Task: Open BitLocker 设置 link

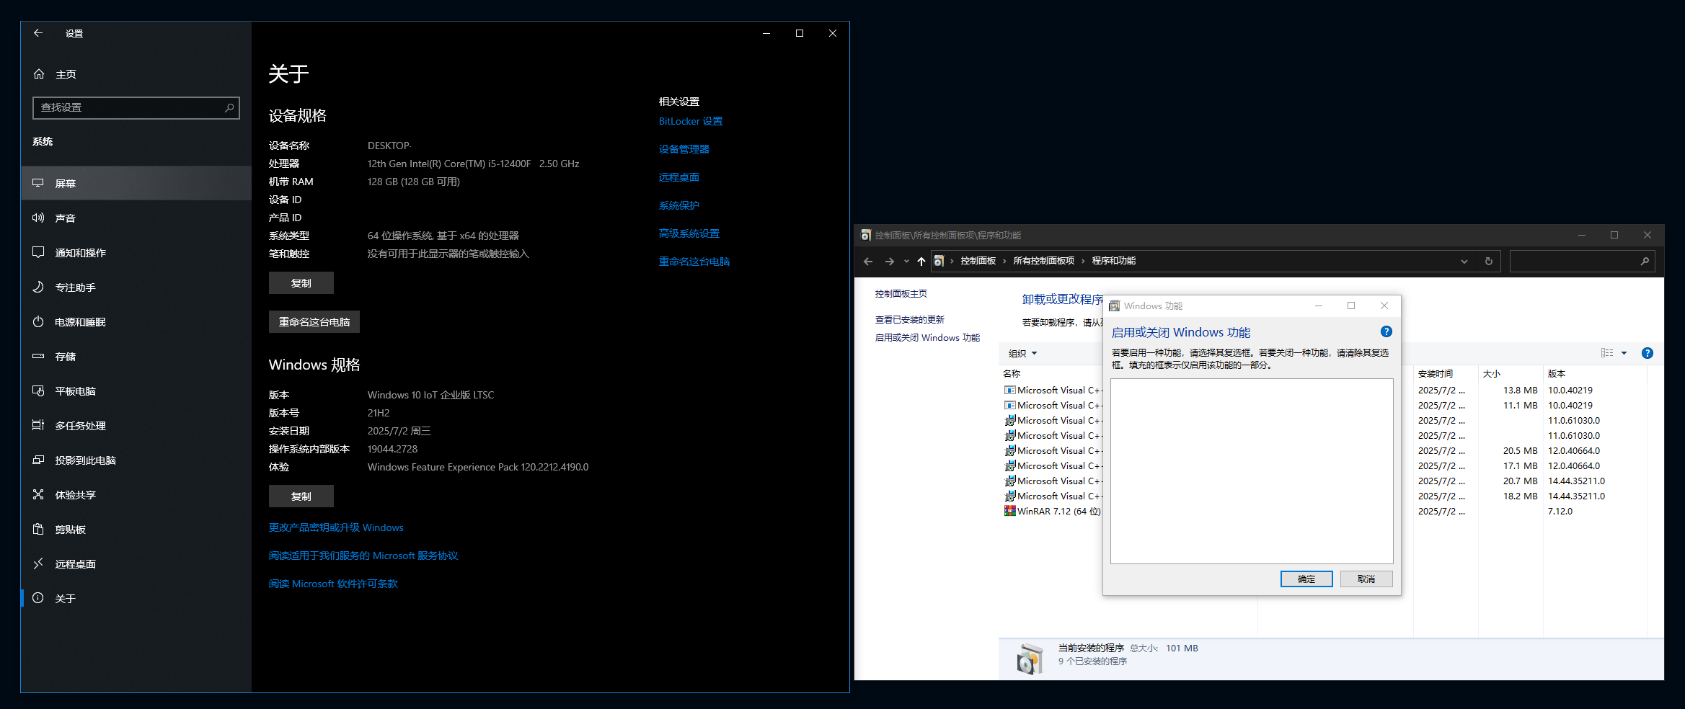Action: [691, 121]
